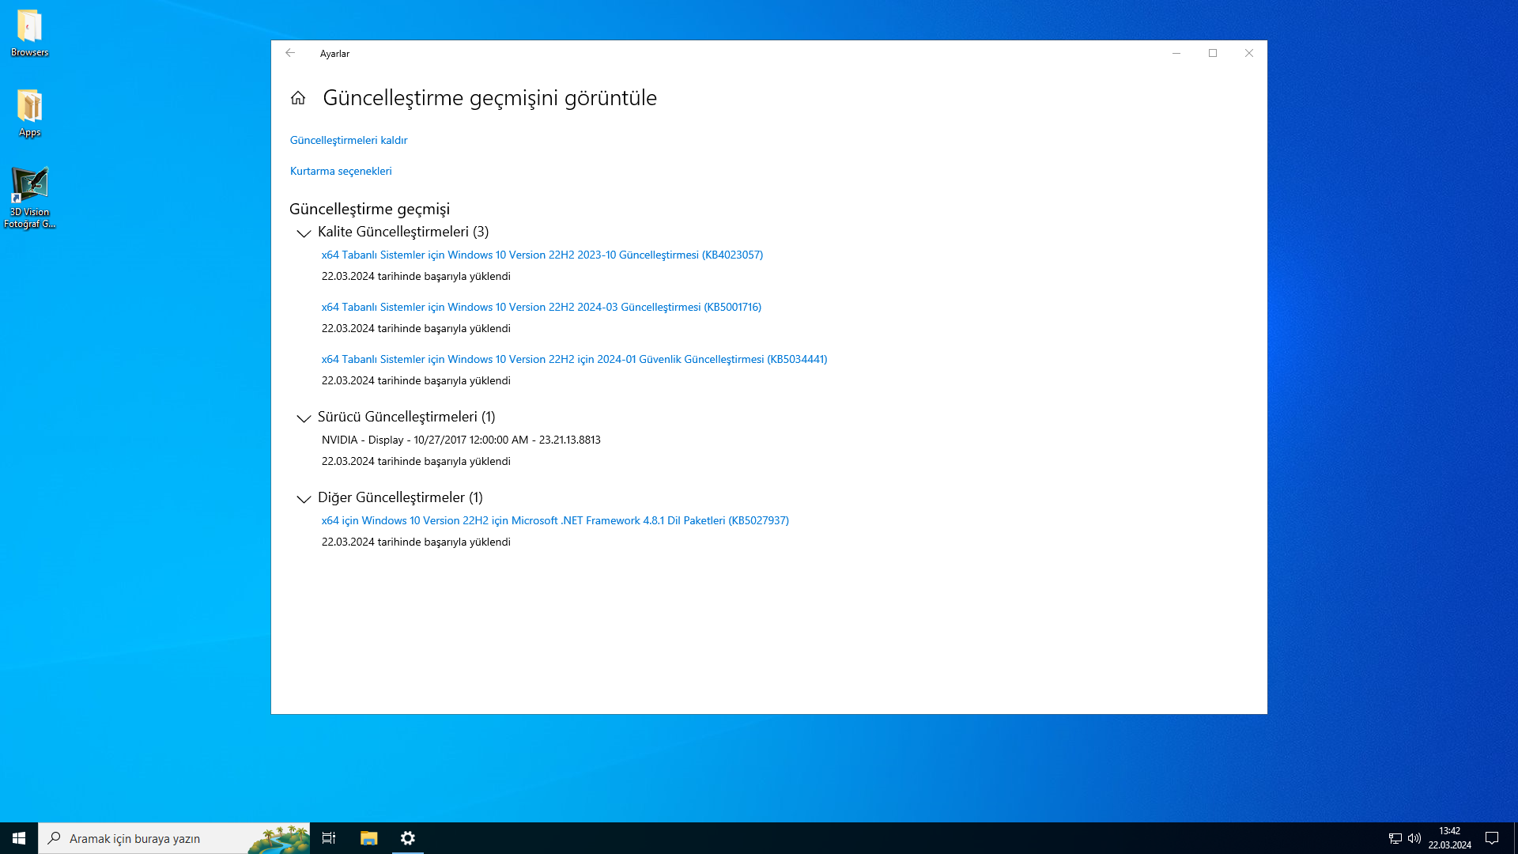This screenshot has height=854, width=1518.
Task: Collapse the Diğer Güncelleştirmeler section
Action: 304,498
